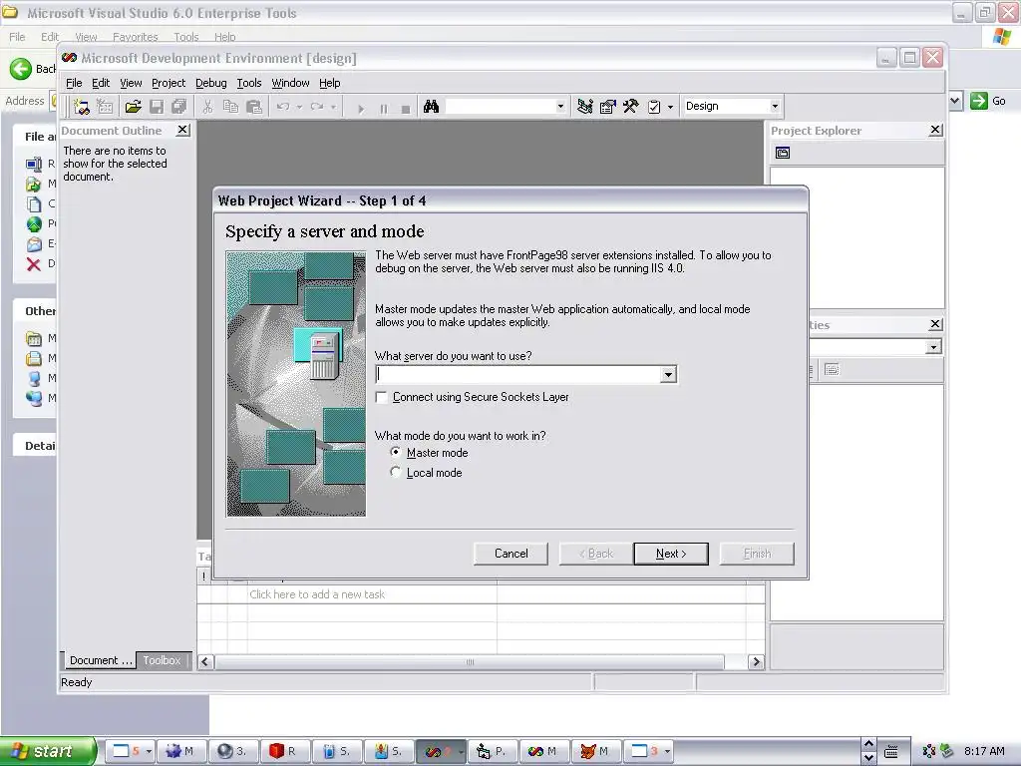Click the Task List clipboard icon
The width and height of the screenshot is (1021, 766).
click(654, 106)
